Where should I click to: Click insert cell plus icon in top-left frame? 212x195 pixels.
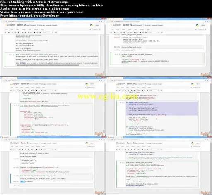(9, 33)
